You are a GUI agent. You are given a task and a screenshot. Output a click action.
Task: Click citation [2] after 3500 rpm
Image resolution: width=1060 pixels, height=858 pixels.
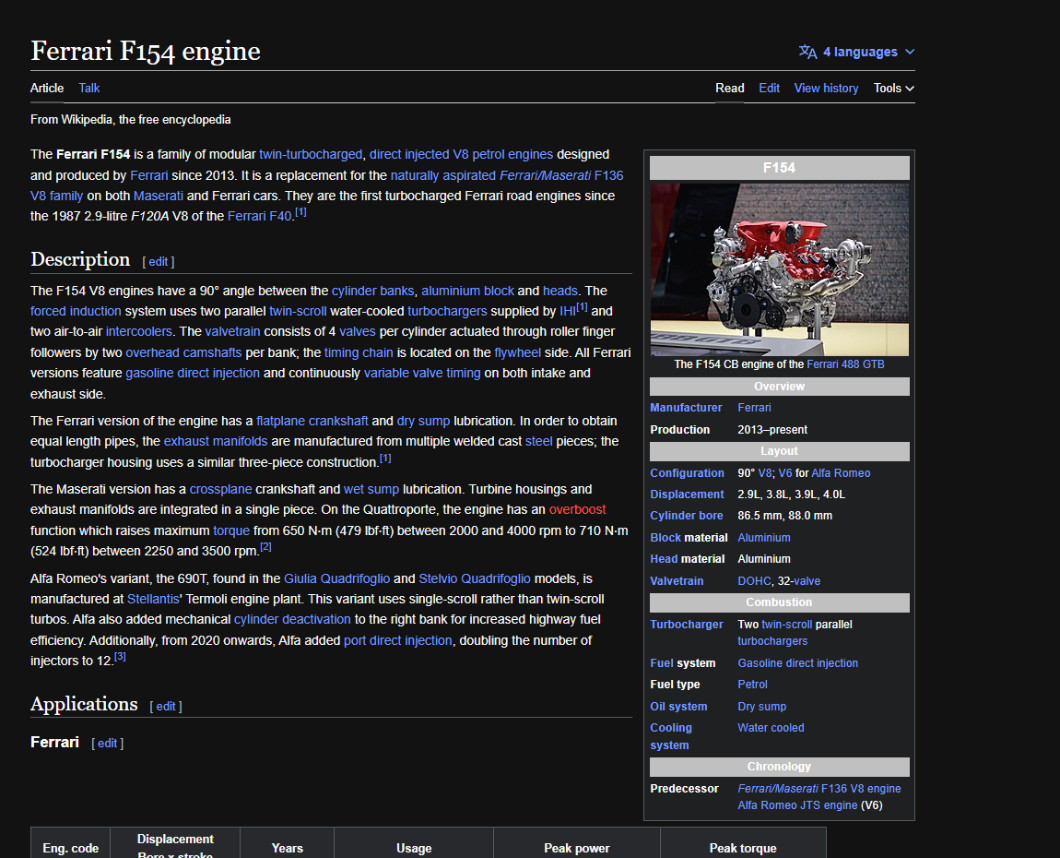click(x=265, y=547)
